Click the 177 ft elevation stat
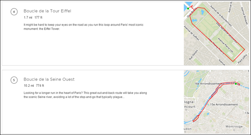This screenshot has width=251, height=135. 39,18
